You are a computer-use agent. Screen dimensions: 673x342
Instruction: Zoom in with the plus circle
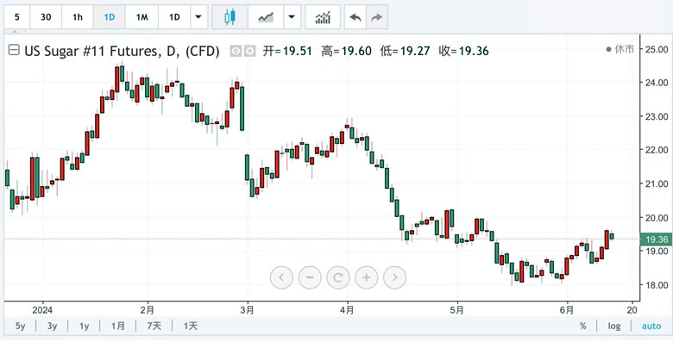pos(366,277)
